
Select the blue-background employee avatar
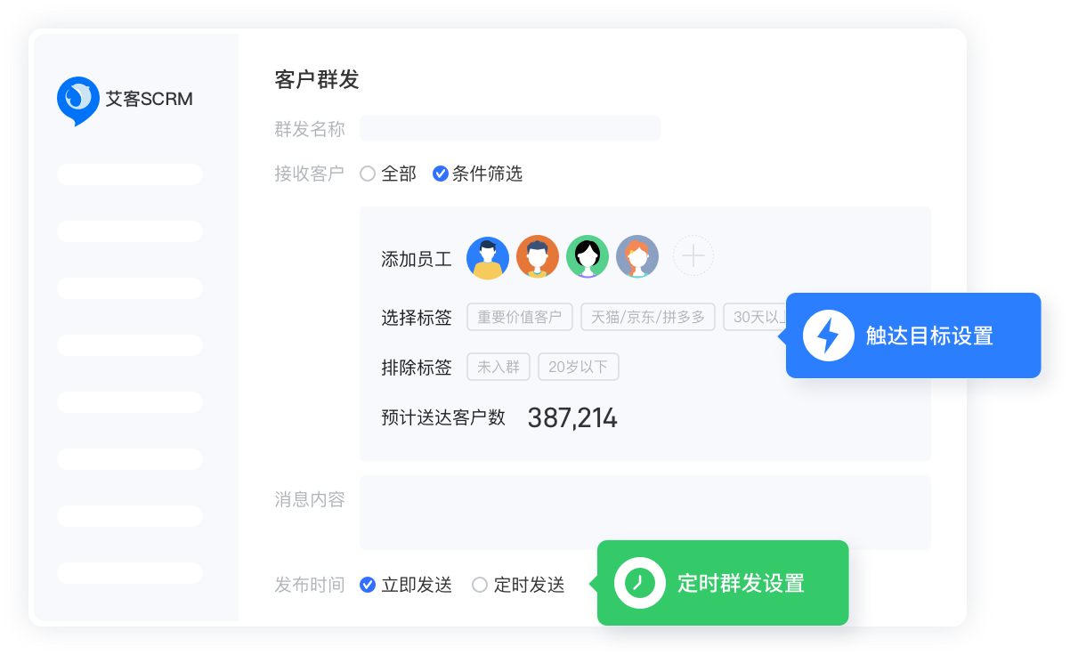tap(488, 258)
